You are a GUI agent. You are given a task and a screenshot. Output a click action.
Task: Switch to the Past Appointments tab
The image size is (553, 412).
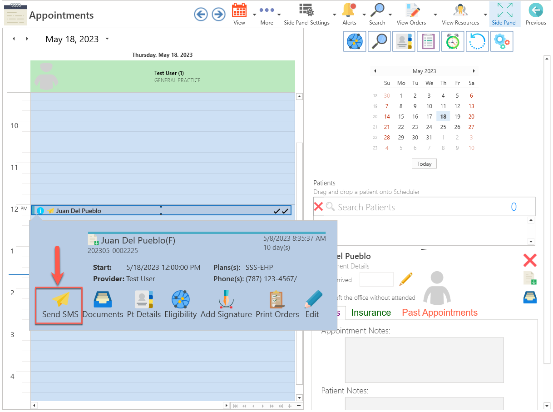(439, 313)
